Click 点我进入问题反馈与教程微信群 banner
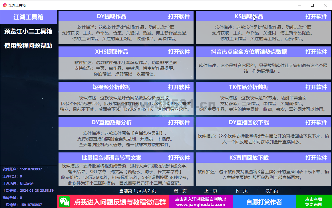This screenshot has width=332, height=208. click(113, 201)
